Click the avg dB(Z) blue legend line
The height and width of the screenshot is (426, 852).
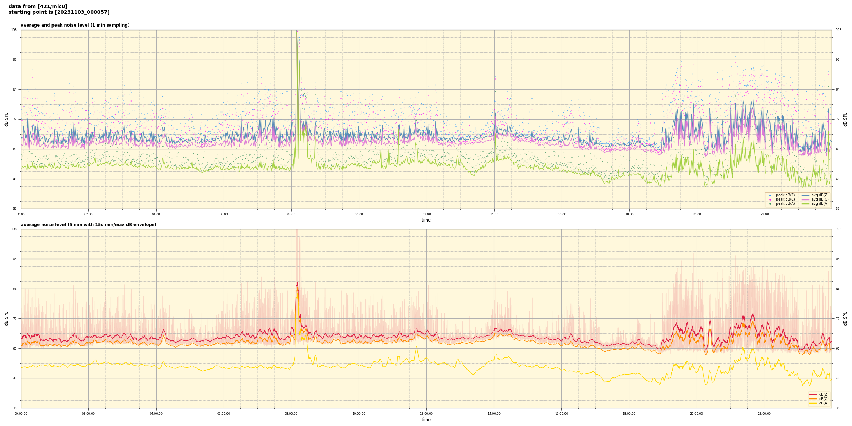805,195
